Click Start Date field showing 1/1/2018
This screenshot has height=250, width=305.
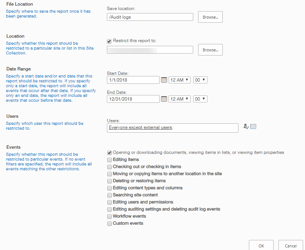point(133,80)
